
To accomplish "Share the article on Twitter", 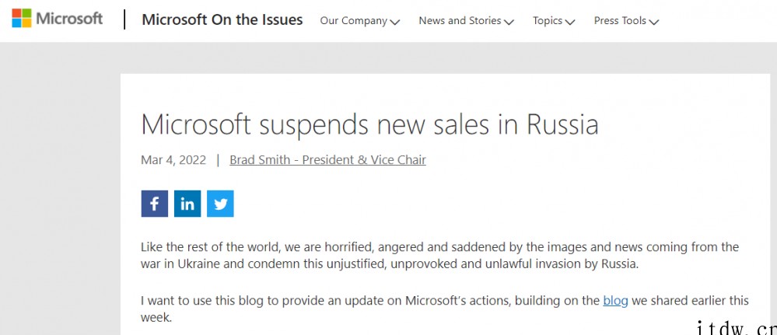I will pos(220,204).
